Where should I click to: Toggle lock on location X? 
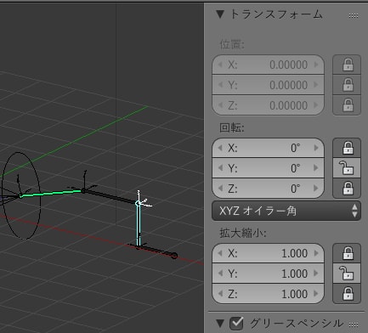(347, 65)
